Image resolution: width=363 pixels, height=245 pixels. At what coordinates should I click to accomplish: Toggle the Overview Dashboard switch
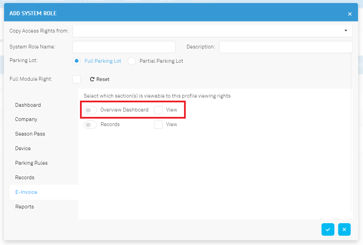pyautogui.click(x=90, y=110)
